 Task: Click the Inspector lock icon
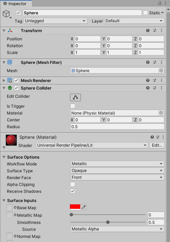coord(160,3)
